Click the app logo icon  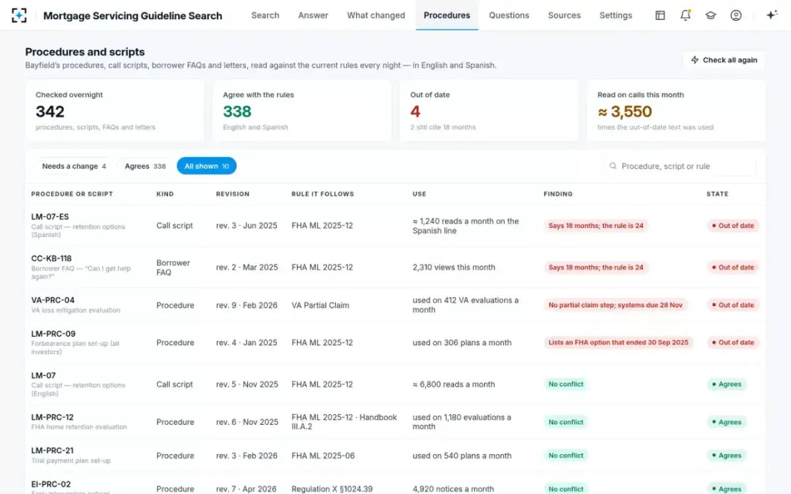20,15
